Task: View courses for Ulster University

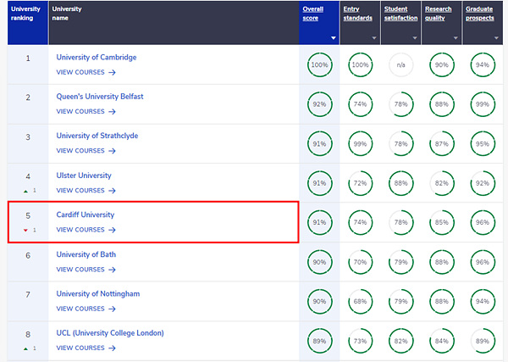Action: tap(86, 191)
